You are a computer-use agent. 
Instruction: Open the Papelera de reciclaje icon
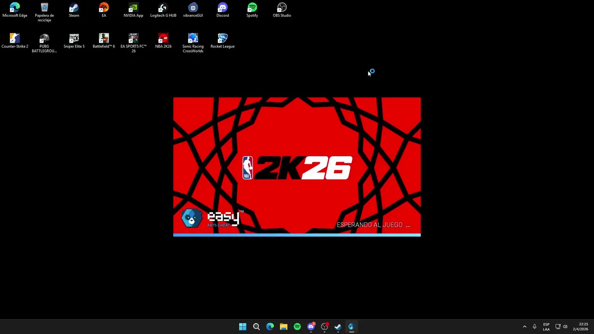[44, 13]
